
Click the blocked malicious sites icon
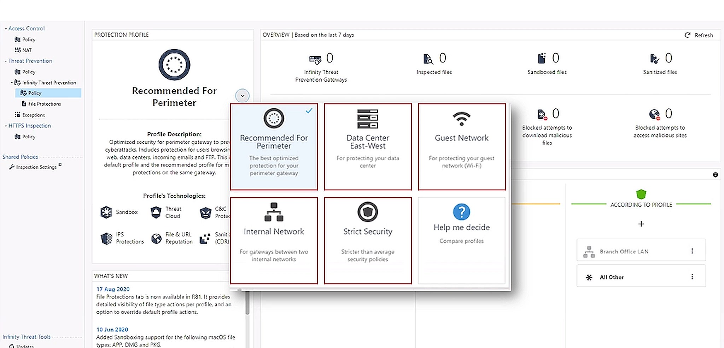pyautogui.click(x=655, y=114)
